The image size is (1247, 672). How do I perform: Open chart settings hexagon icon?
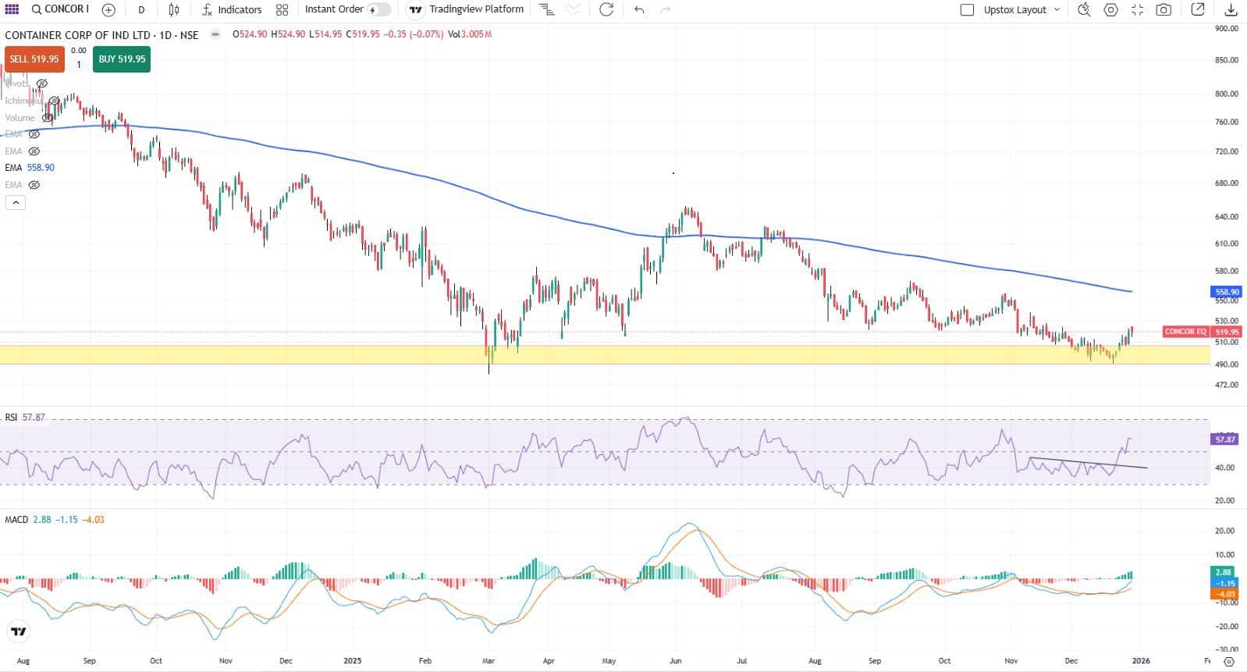pyautogui.click(x=1110, y=10)
